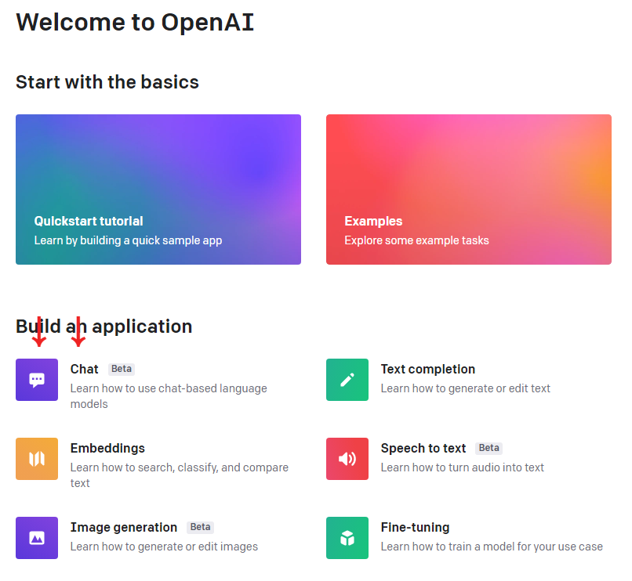The height and width of the screenshot is (581, 632).
Task: Click the 'Welcome to OpenAI' heading
Action: (135, 22)
